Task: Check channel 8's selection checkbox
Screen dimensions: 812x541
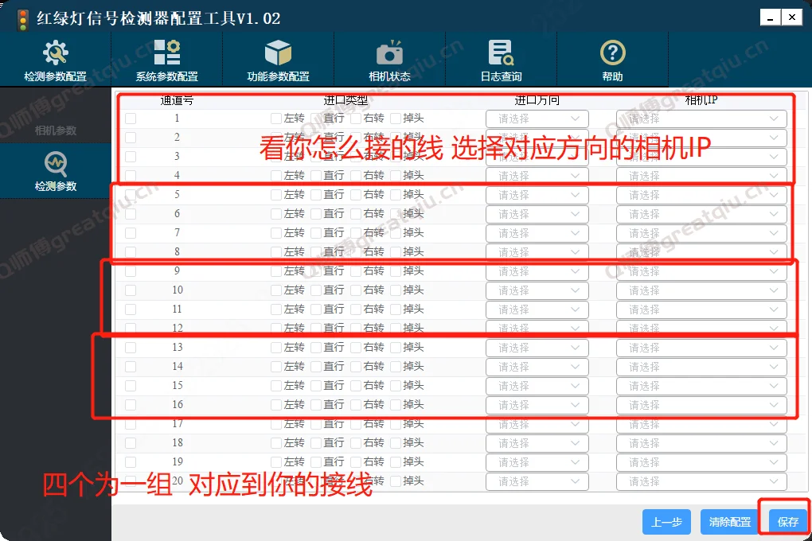Action: pyautogui.click(x=131, y=251)
